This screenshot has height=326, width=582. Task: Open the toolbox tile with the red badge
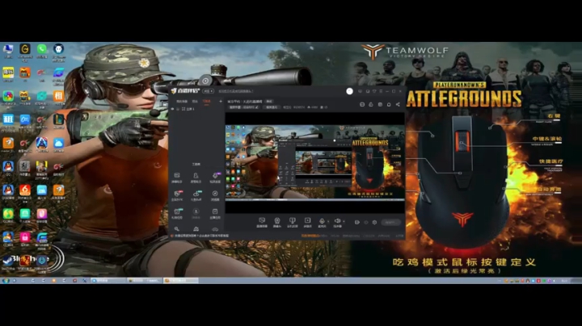(177, 195)
